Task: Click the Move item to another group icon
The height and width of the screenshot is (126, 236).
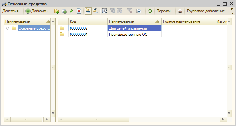Action: click(x=95, y=11)
